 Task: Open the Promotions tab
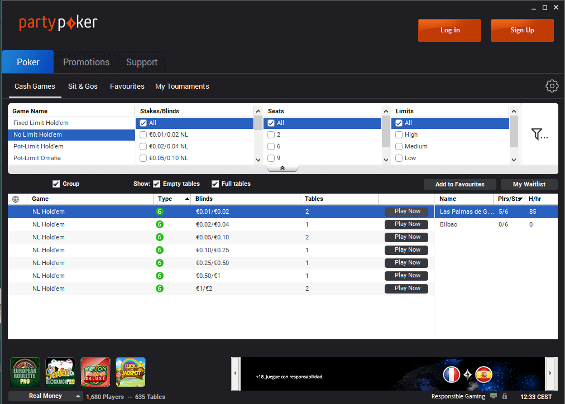pyautogui.click(x=87, y=62)
